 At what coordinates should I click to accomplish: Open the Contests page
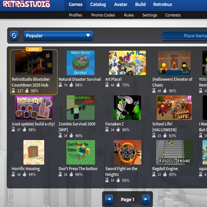tap(173, 15)
